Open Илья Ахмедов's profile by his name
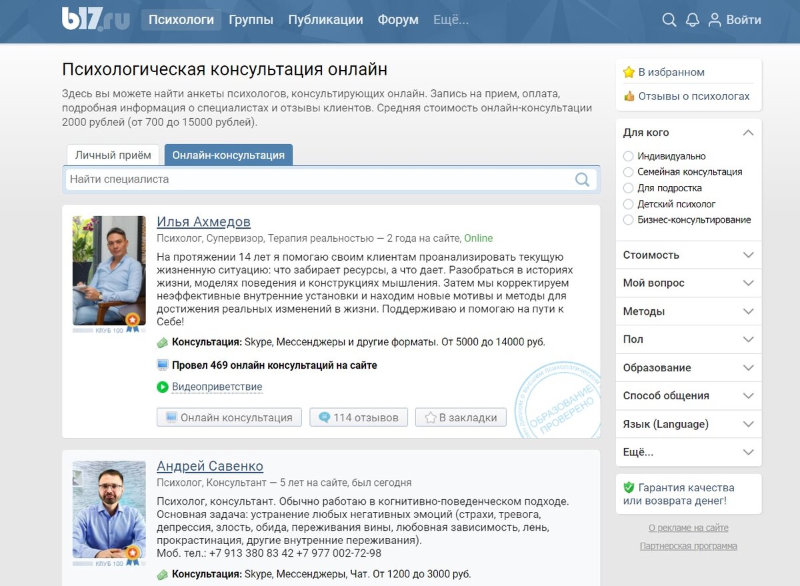 tap(203, 222)
